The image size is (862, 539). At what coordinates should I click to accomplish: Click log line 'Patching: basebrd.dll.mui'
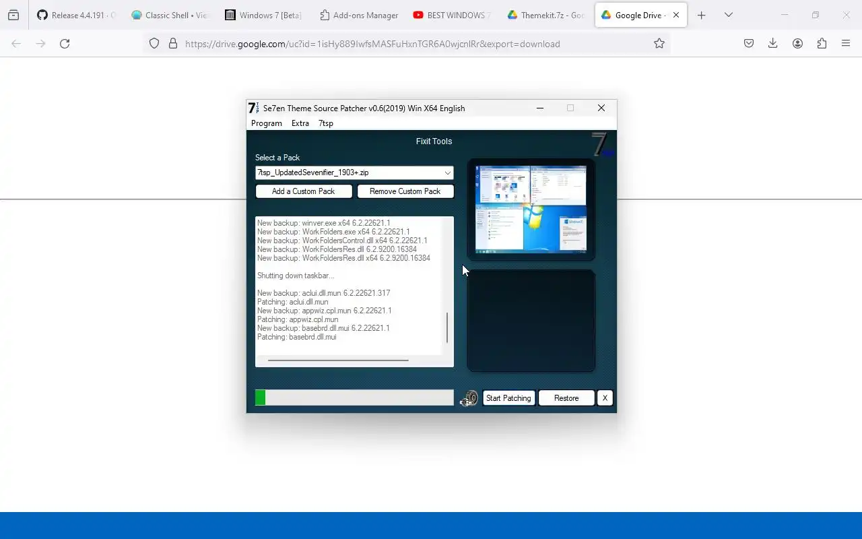(297, 337)
